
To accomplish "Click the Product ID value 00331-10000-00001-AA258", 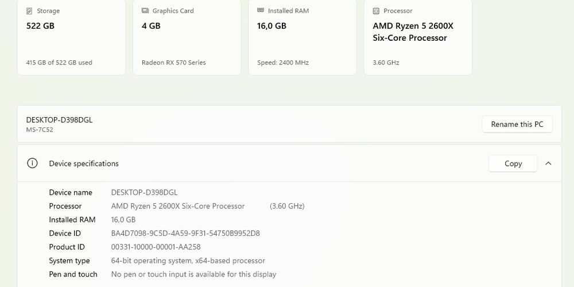I will (156, 247).
